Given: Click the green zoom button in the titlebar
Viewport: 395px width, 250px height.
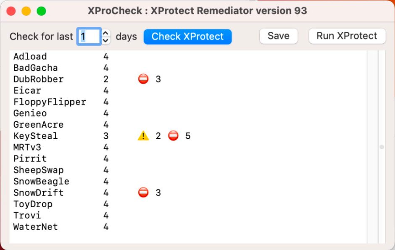Looking at the screenshot, I should tap(40, 11).
